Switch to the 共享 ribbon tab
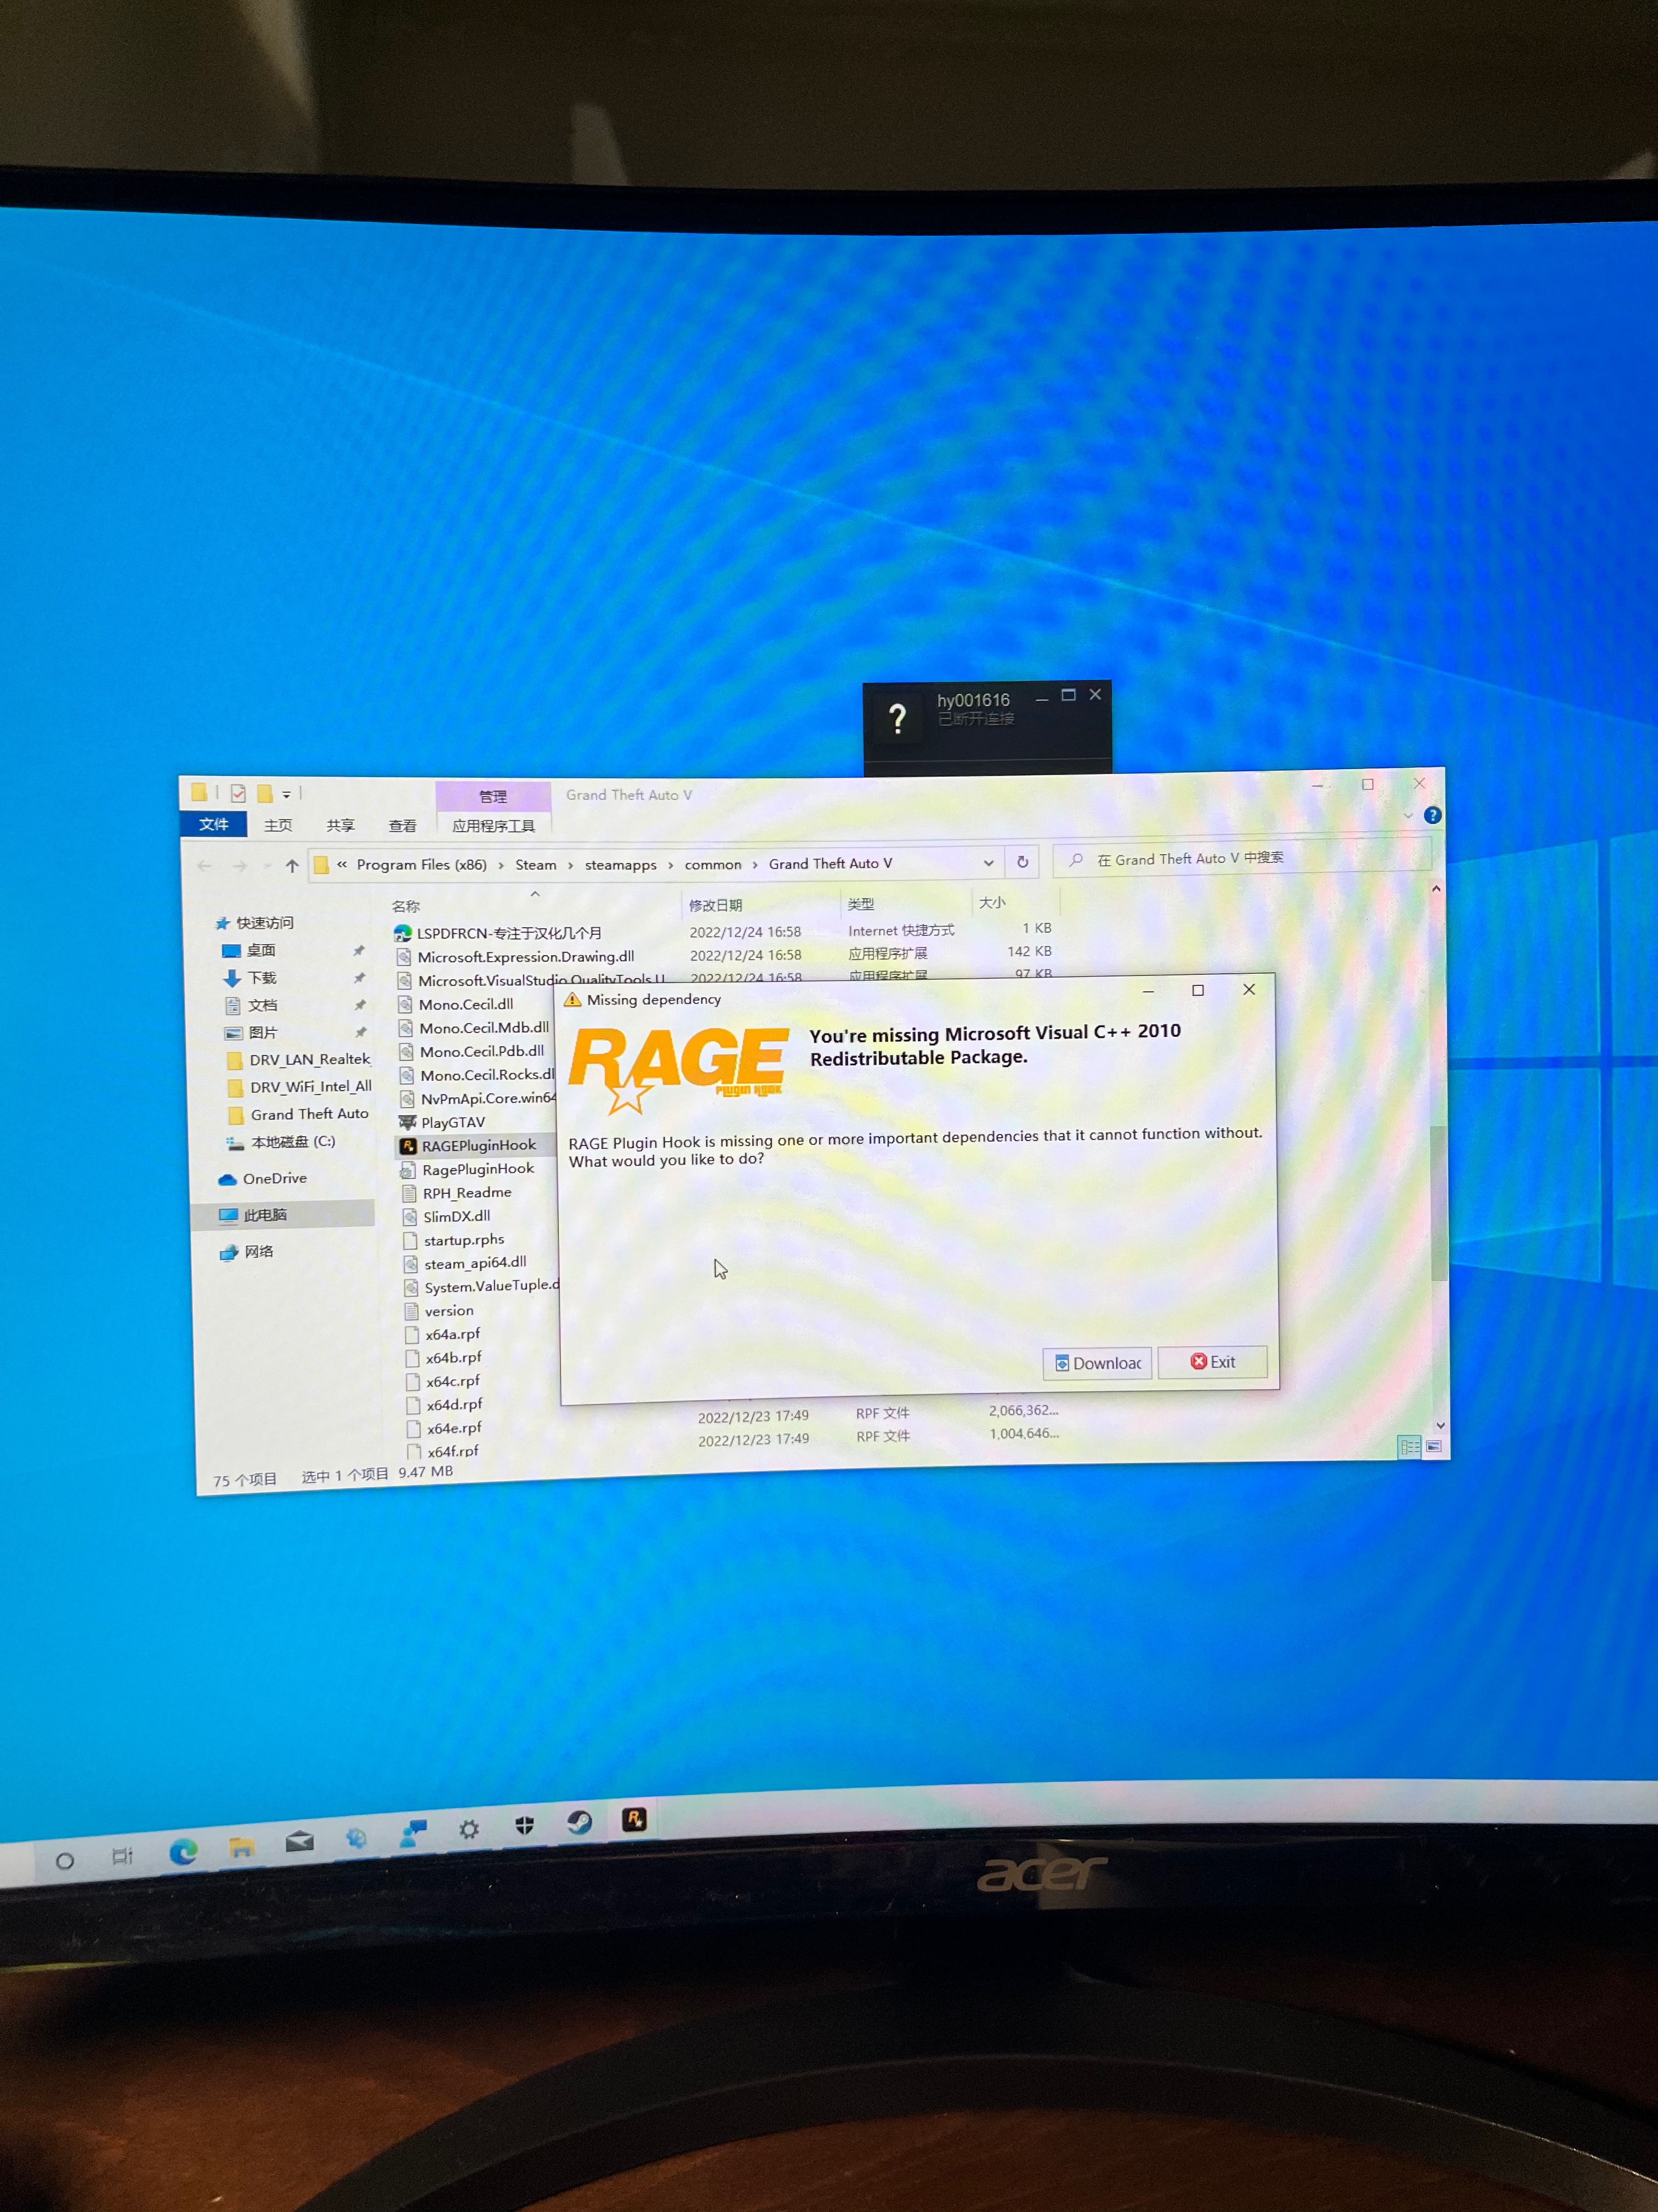Screen dimensions: 1658x2212 [x=341, y=825]
